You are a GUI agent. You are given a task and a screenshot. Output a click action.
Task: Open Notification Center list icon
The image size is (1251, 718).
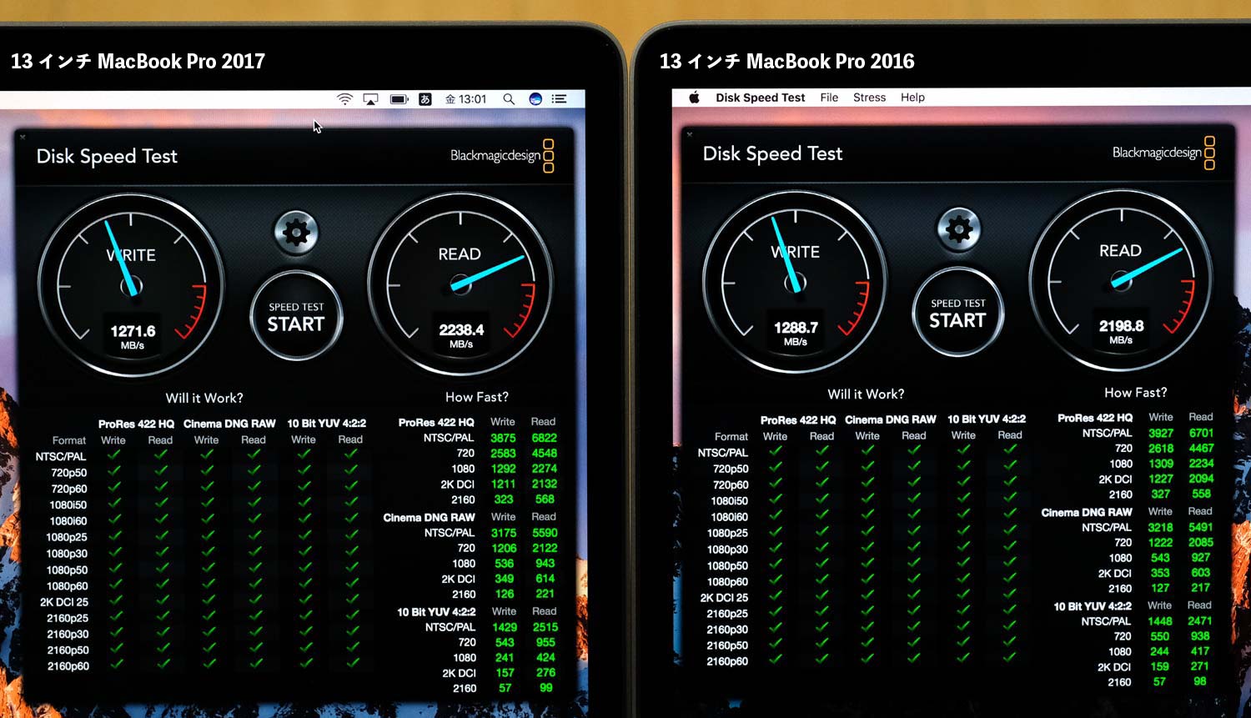point(559,98)
